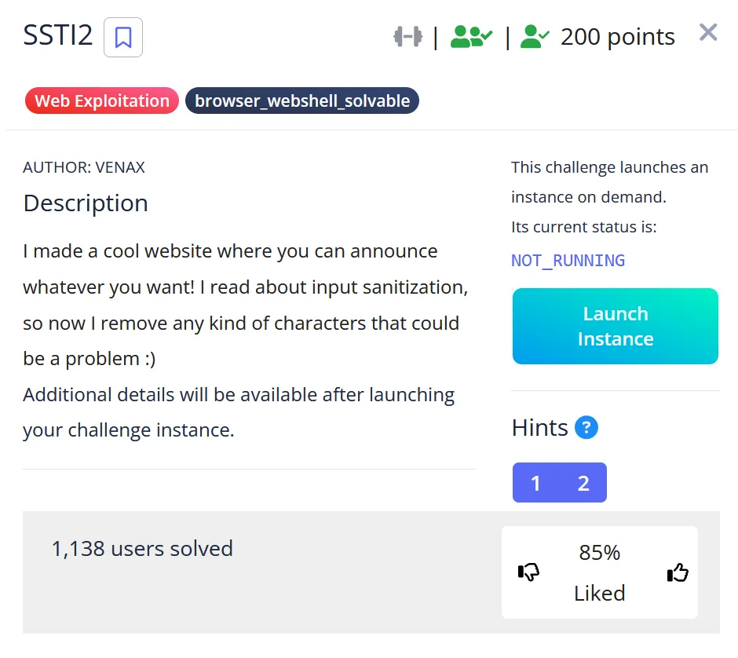
Task: Open hint 2
Action: (x=583, y=483)
